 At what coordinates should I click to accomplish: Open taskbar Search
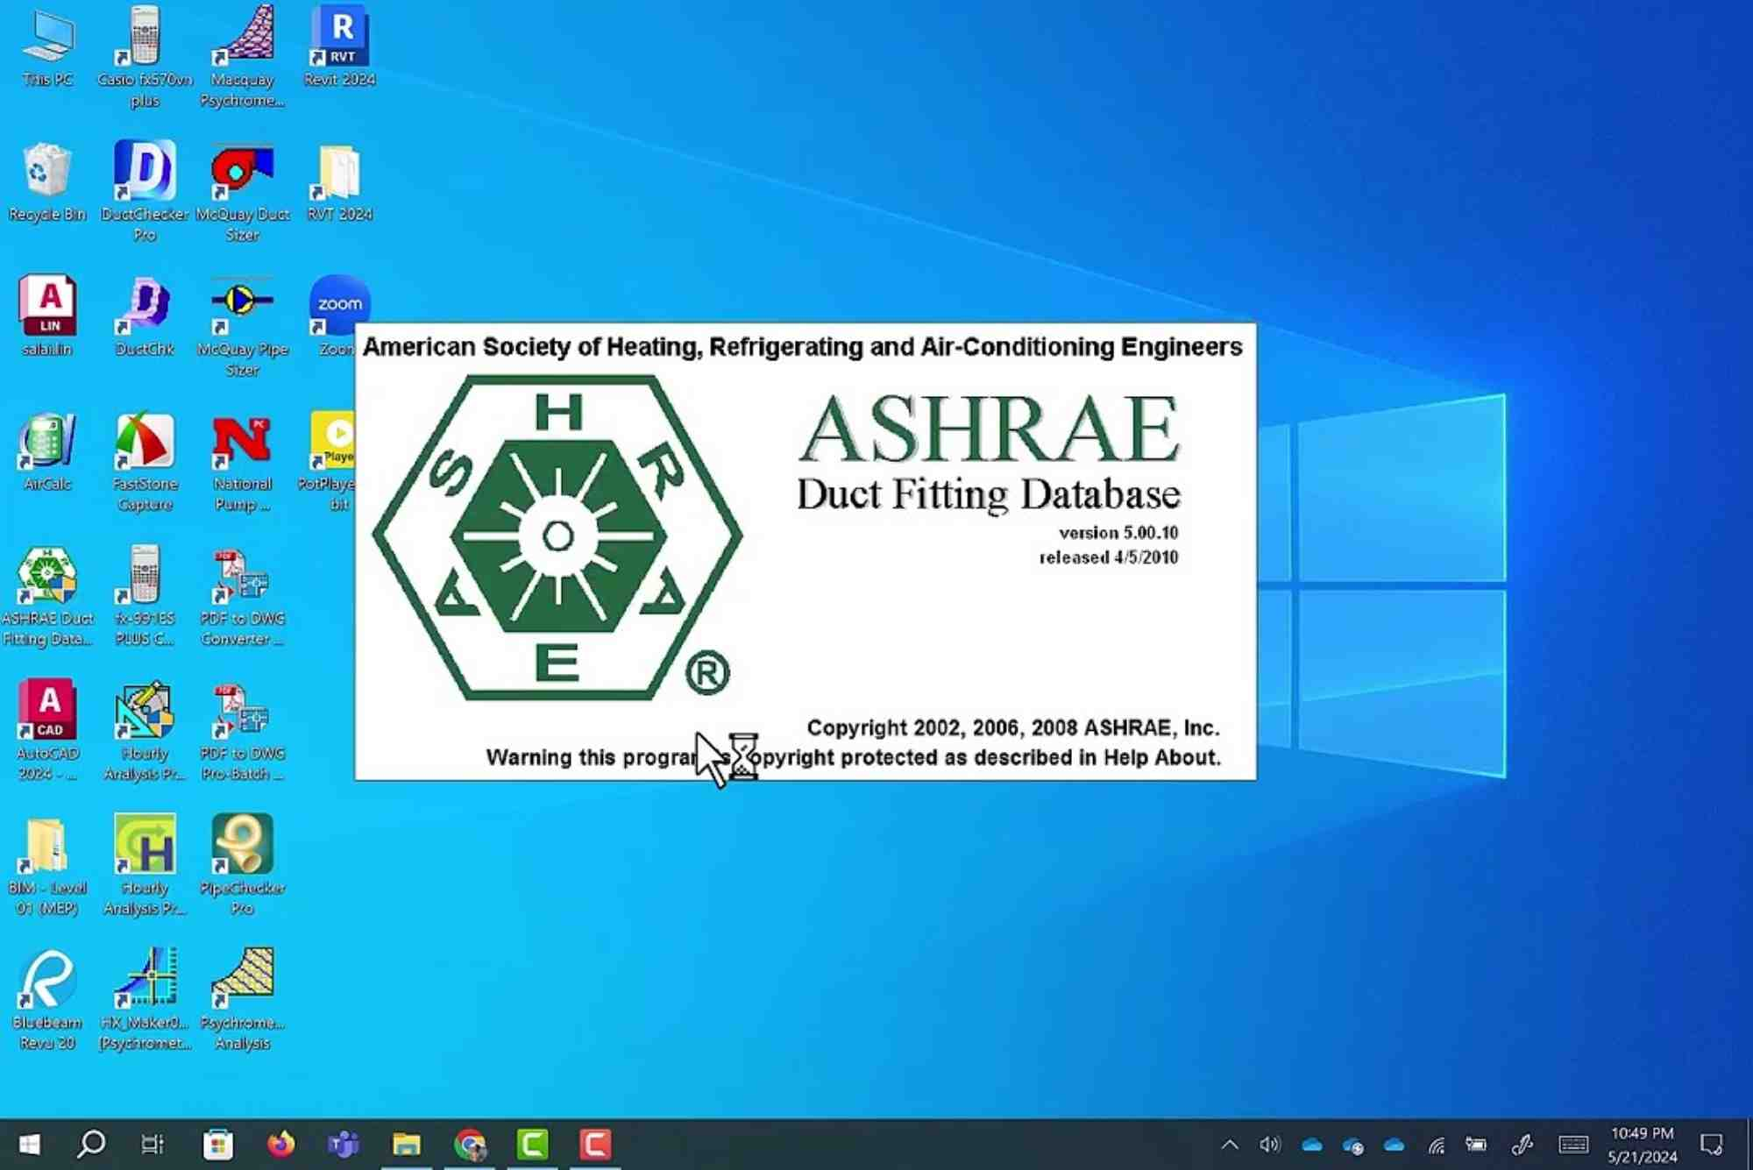(x=91, y=1145)
